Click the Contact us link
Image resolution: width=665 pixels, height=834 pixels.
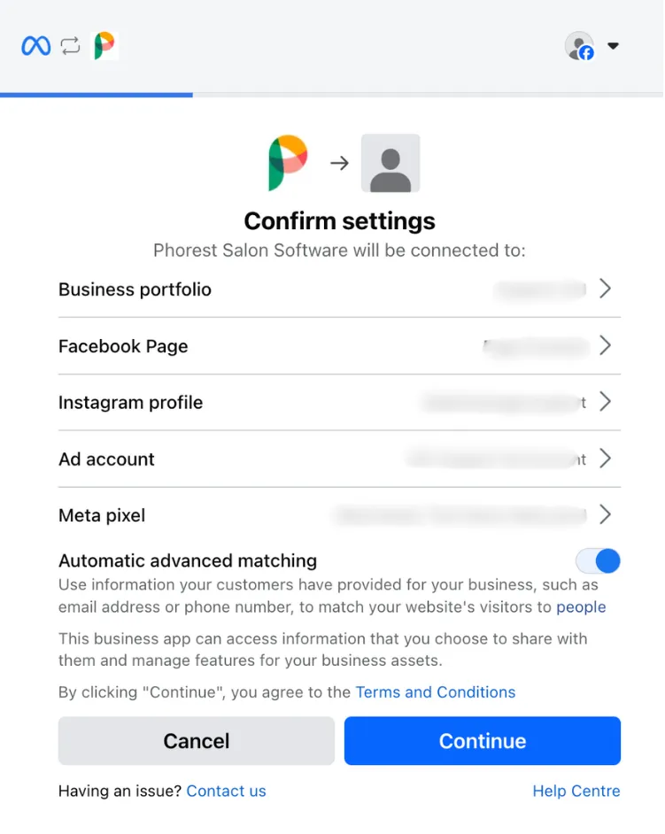(226, 791)
